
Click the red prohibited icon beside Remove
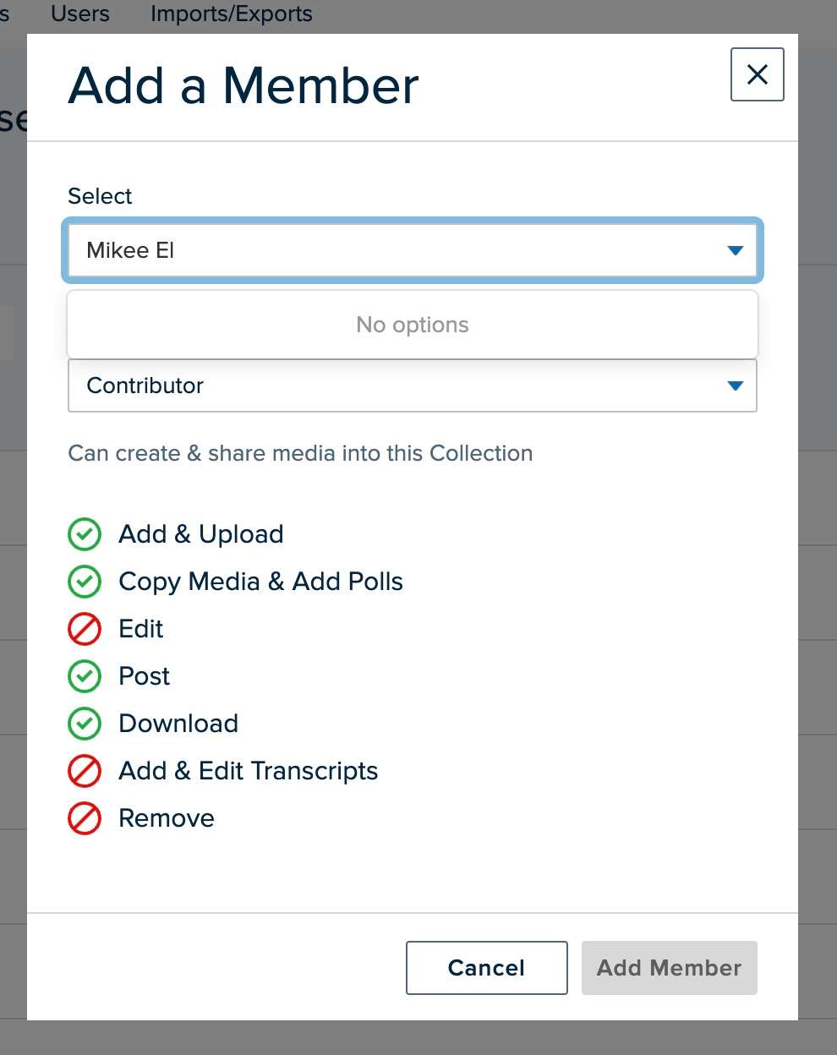pos(85,818)
